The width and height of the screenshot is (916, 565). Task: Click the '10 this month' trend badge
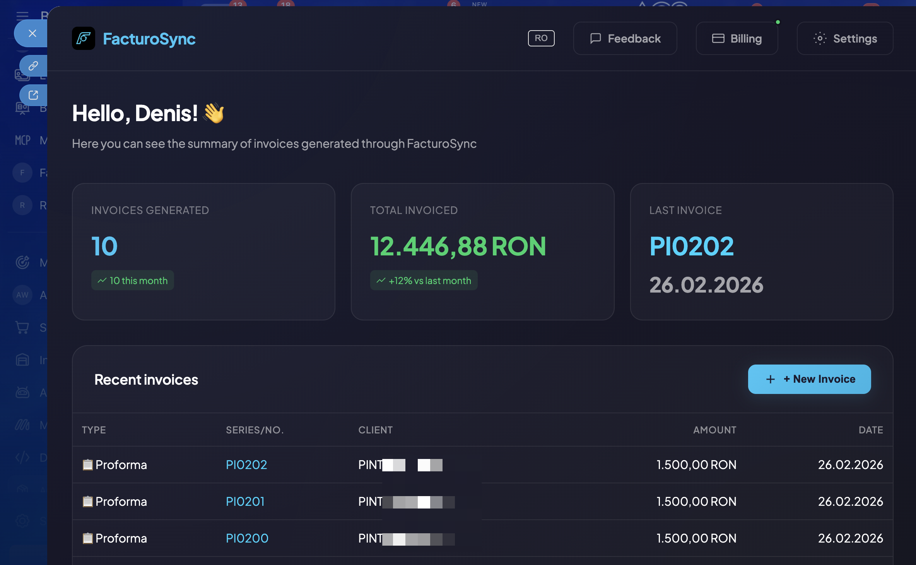132,281
